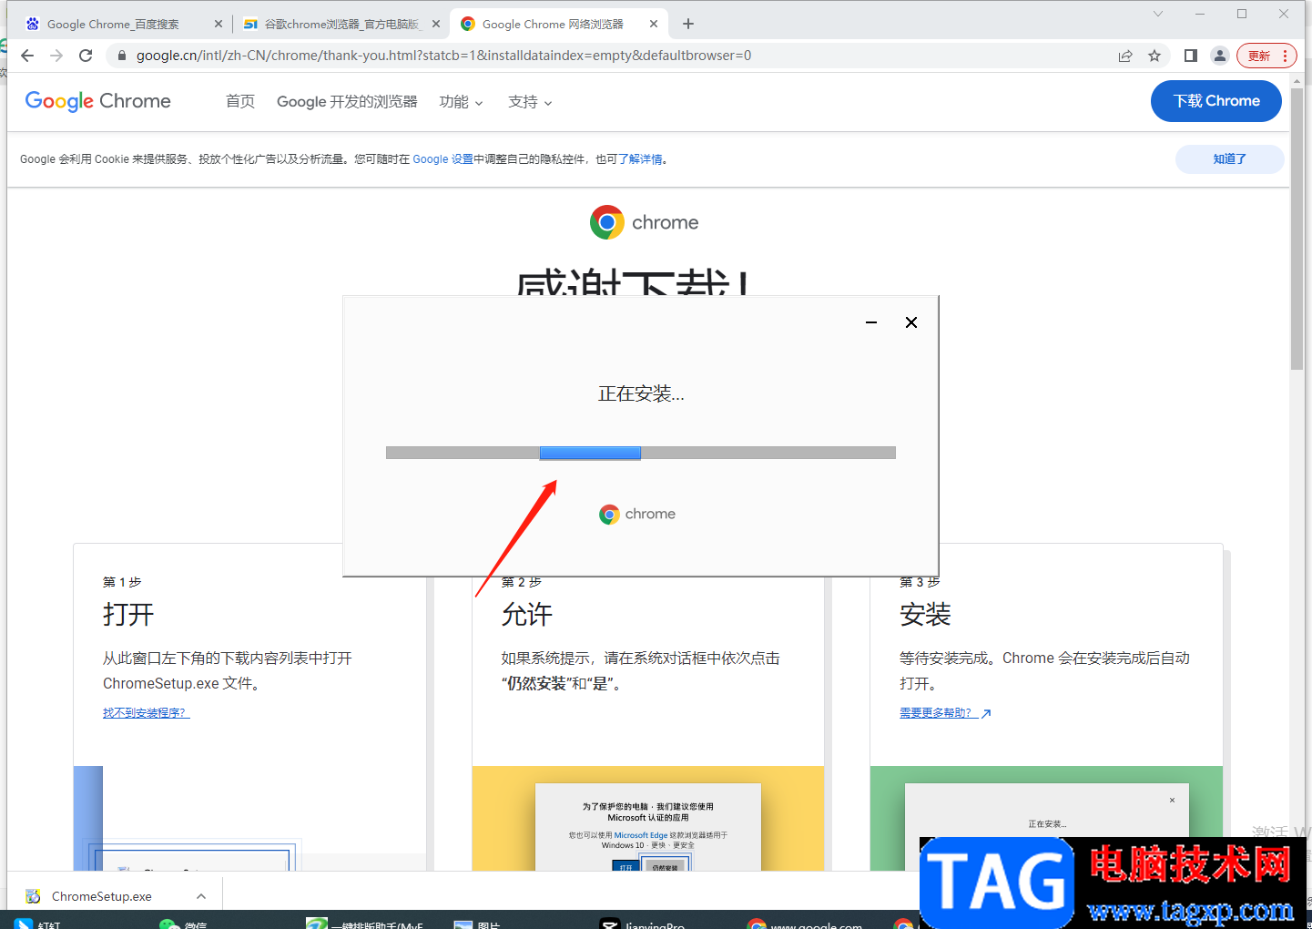Click the 打开 step heading

click(128, 615)
